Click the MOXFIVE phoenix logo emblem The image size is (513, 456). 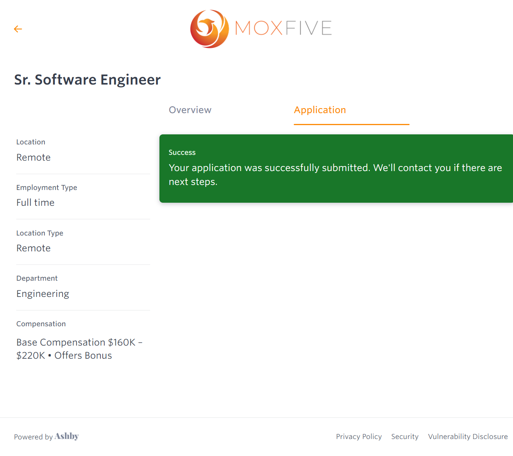209,29
